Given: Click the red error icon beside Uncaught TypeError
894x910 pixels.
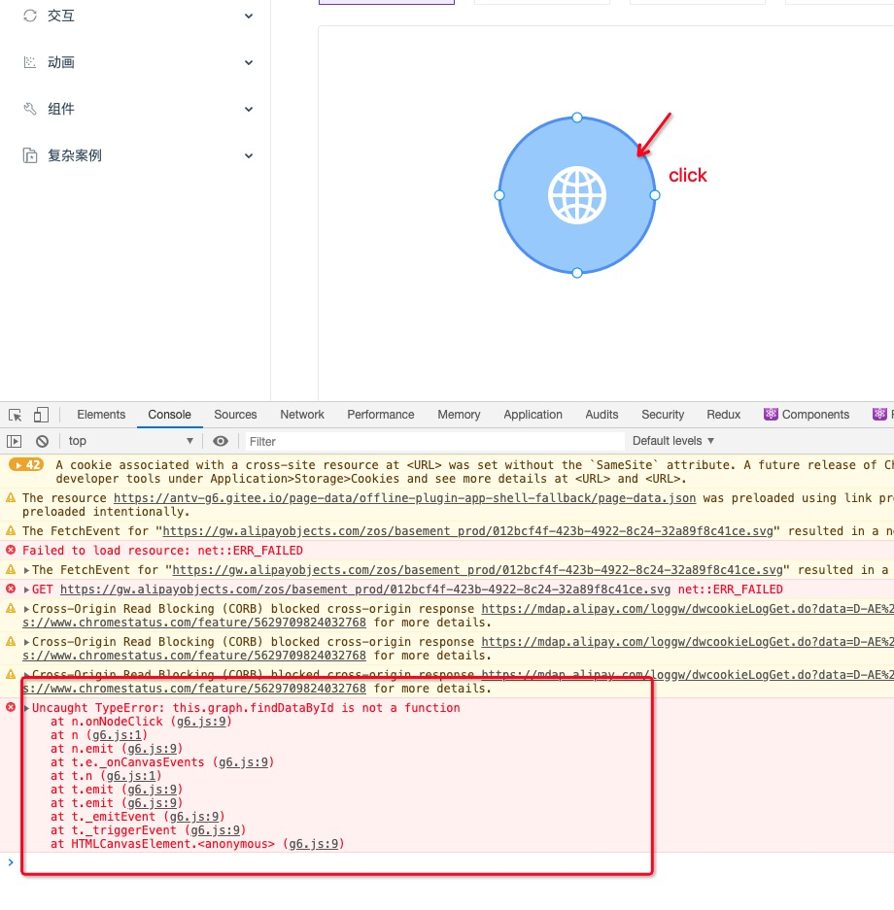Looking at the screenshot, I should (x=11, y=707).
